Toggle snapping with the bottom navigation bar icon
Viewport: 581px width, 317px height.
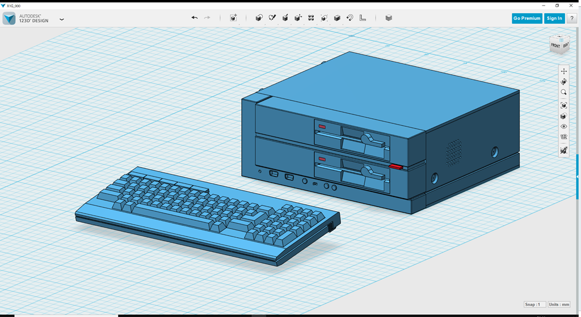[x=563, y=151]
